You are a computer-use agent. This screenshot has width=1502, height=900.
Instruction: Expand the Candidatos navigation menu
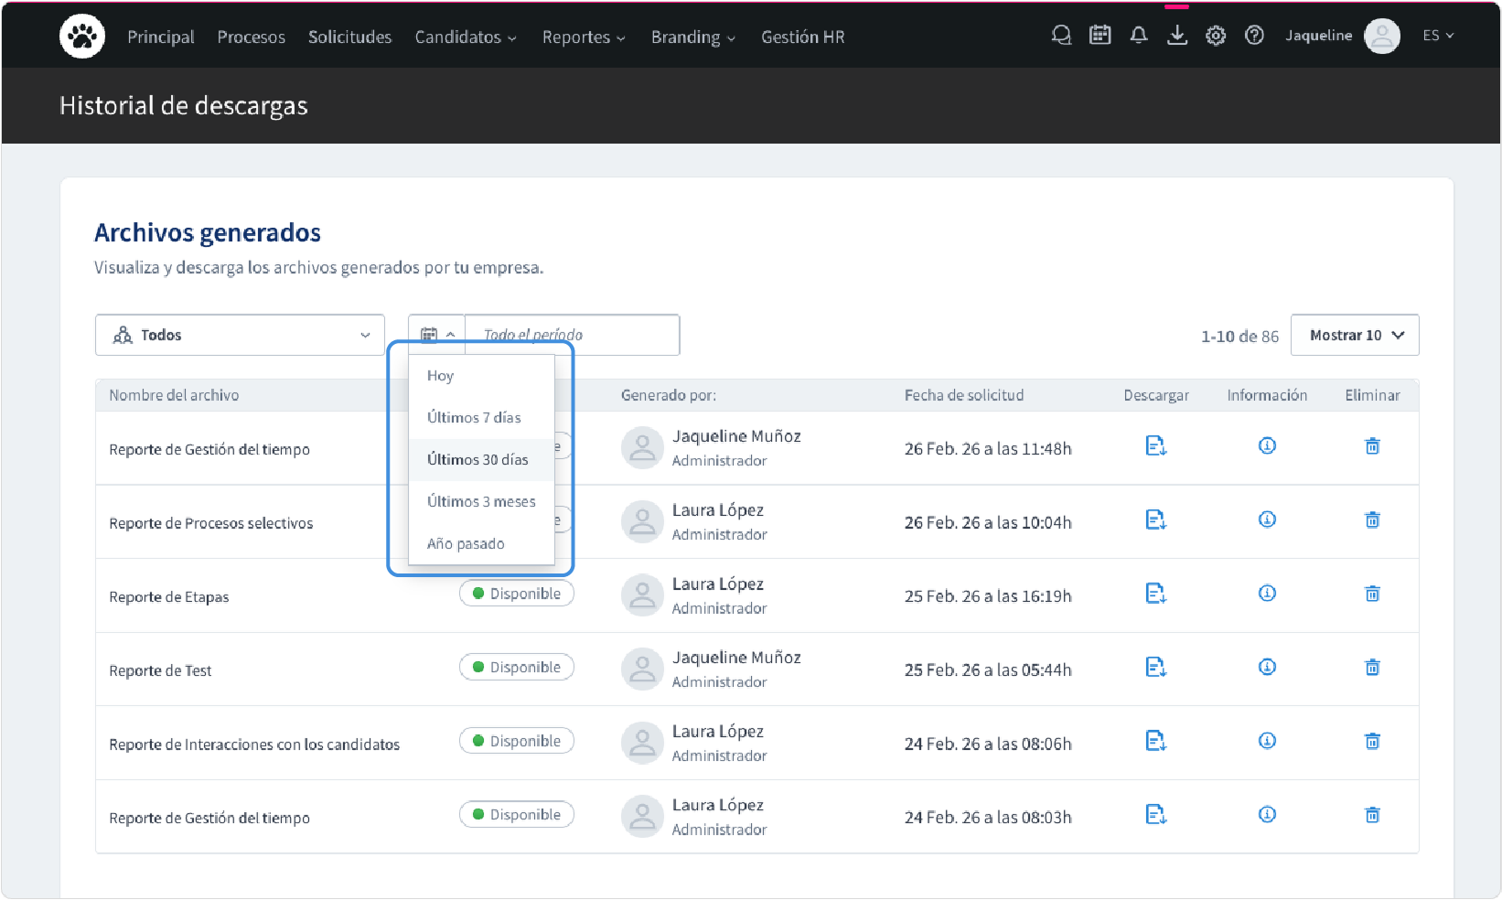466,37
